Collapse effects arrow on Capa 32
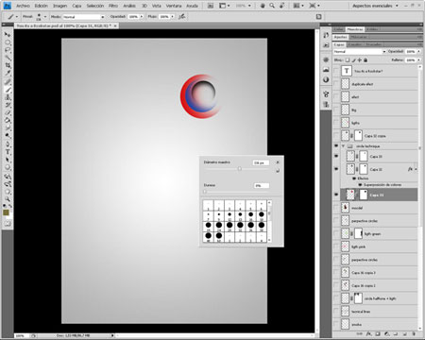This screenshot has height=340, width=425. [416, 169]
